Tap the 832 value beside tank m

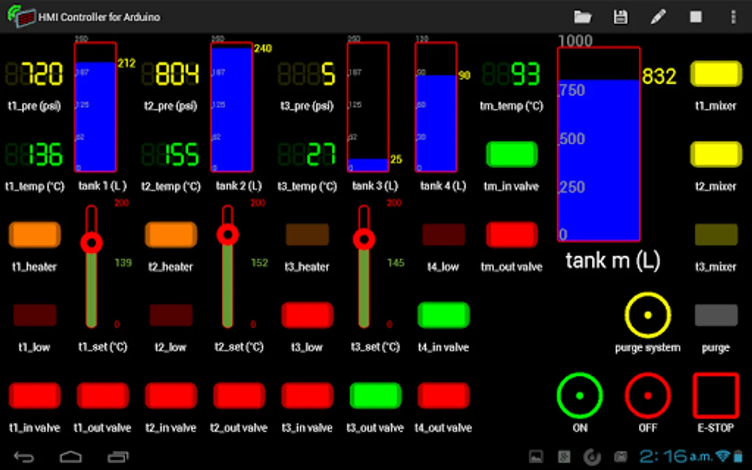[659, 76]
